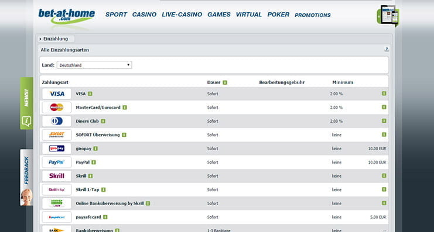Screen dimensions: 434x232
Task: Choose SOFORT Überweisung payment method
Action: 98,135
